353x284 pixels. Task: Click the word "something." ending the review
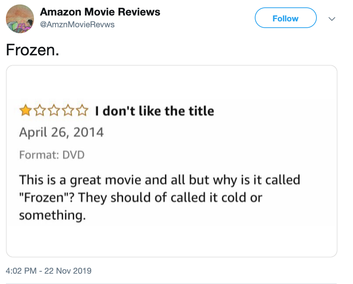point(52,215)
